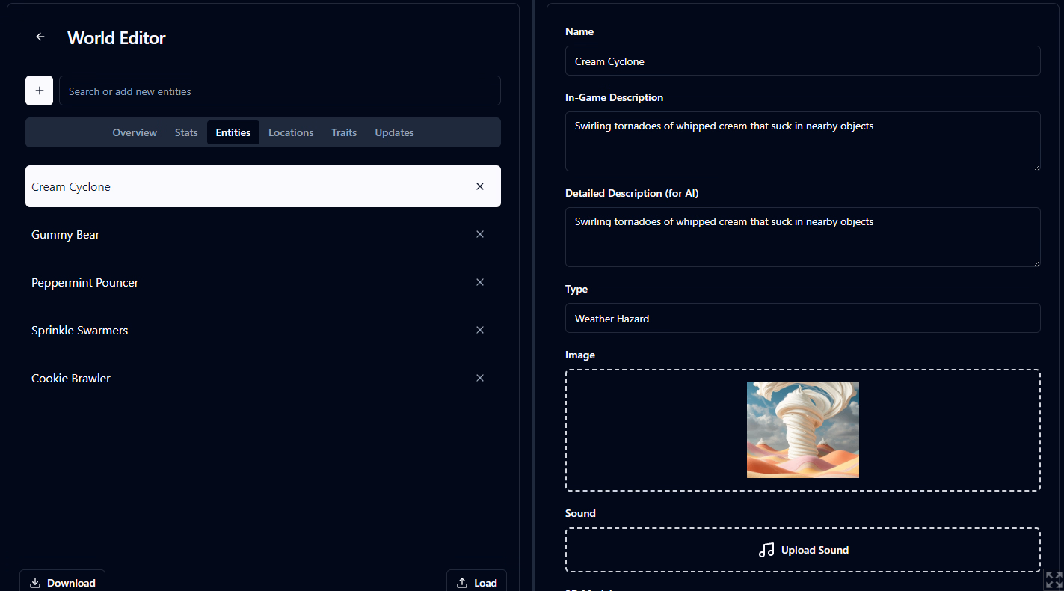Dismiss Cream Cyclone via its X control
The image size is (1064, 591).
(479, 186)
